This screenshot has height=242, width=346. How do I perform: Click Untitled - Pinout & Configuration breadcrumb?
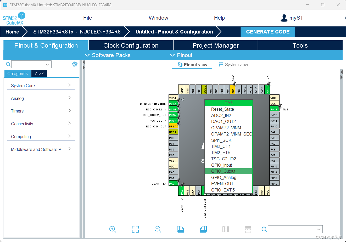point(174,32)
